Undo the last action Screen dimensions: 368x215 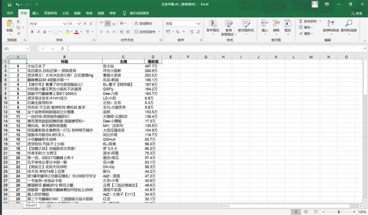[x=18, y=4]
